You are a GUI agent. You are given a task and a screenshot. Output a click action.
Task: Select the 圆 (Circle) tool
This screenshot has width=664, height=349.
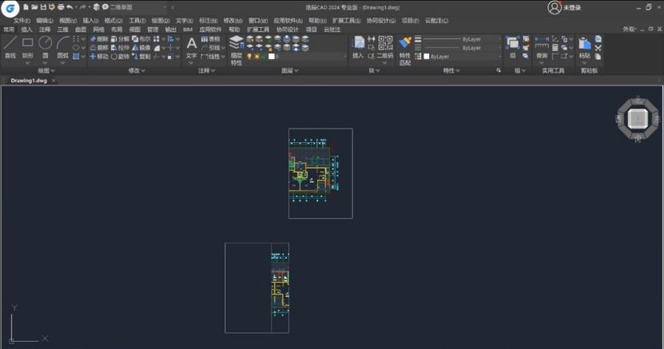click(46, 46)
